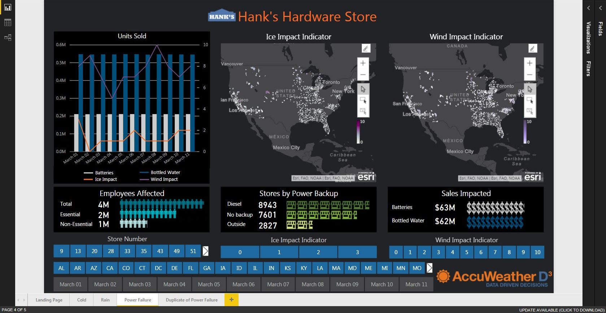The image size is (606, 313).
Task: Click the Visualizations pane label
Action: point(588,38)
